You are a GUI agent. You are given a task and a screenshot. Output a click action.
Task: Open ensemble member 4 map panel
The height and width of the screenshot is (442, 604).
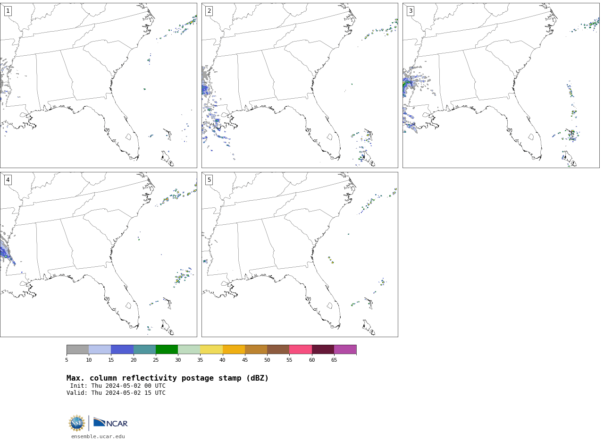tap(98, 255)
